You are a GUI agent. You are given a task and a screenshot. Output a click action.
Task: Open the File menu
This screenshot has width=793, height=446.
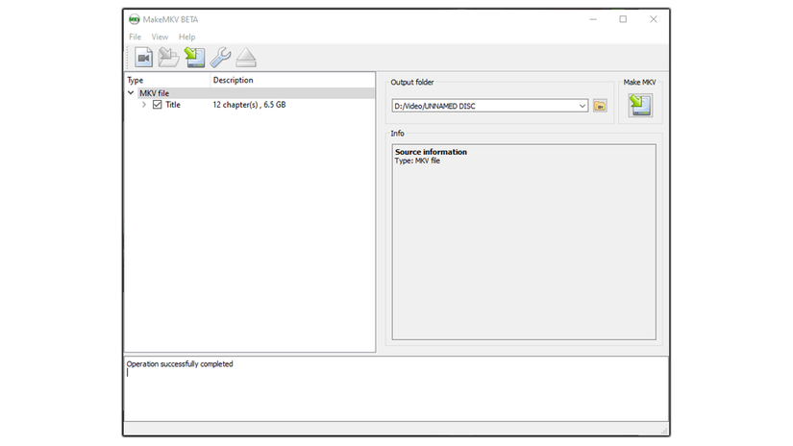135,37
